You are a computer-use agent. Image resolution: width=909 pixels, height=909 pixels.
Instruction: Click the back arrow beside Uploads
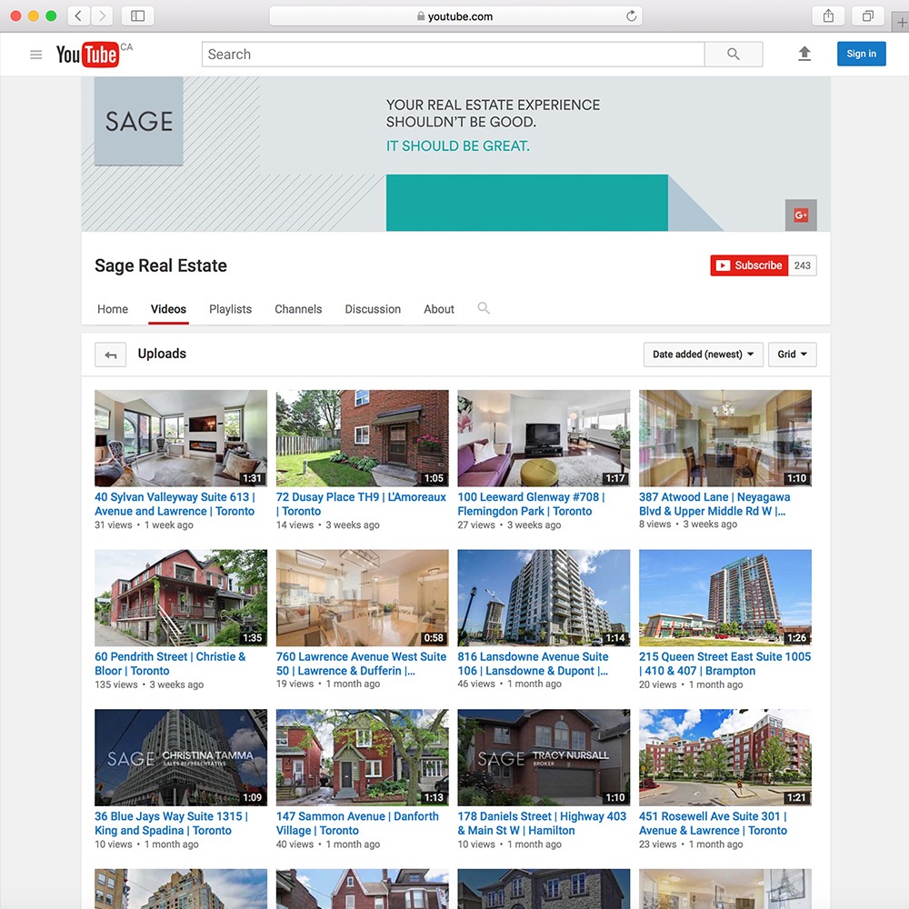point(111,355)
